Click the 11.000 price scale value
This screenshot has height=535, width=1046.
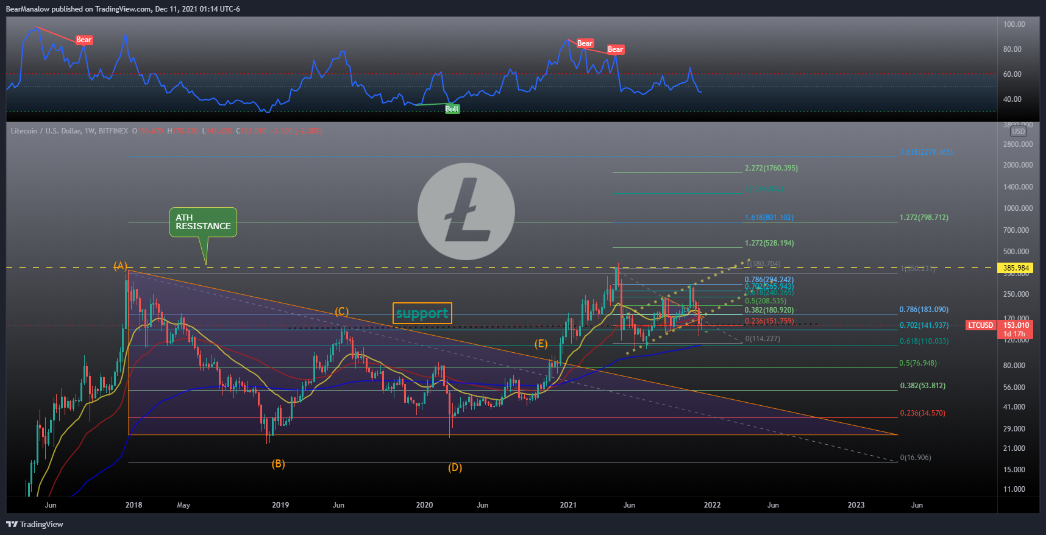(1014, 489)
